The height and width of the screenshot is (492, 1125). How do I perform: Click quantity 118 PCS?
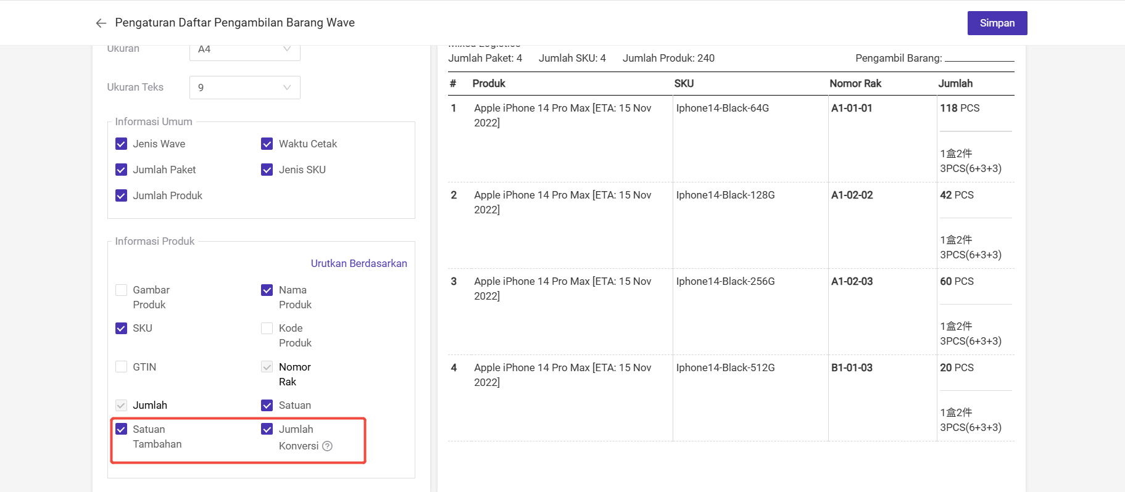coord(960,108)
